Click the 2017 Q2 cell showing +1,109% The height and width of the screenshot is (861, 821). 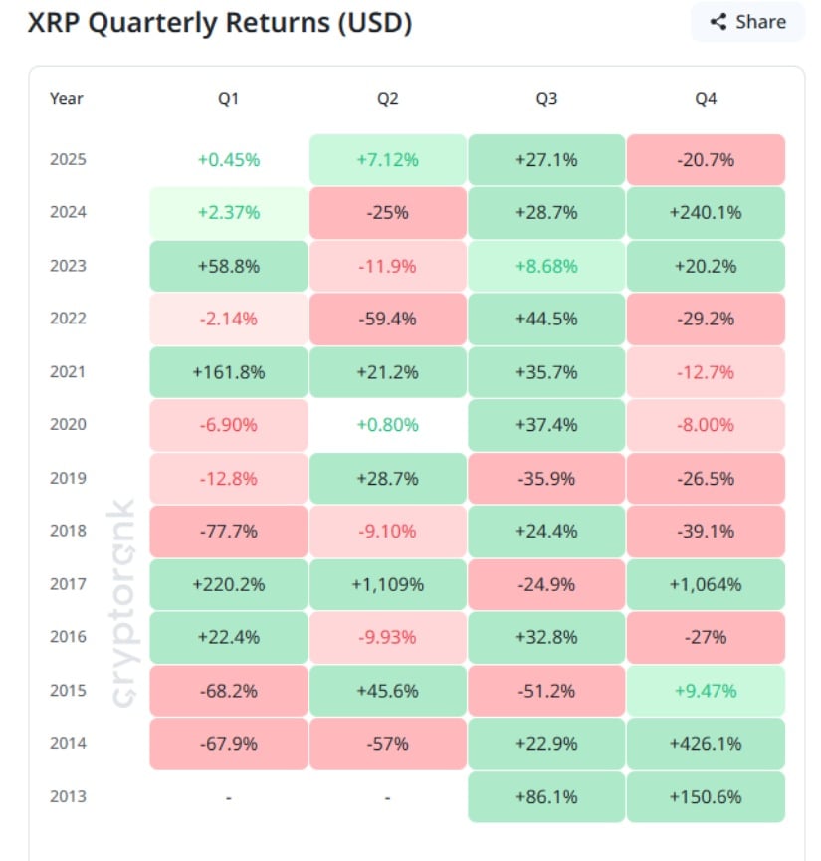click(x=387, y=584)
